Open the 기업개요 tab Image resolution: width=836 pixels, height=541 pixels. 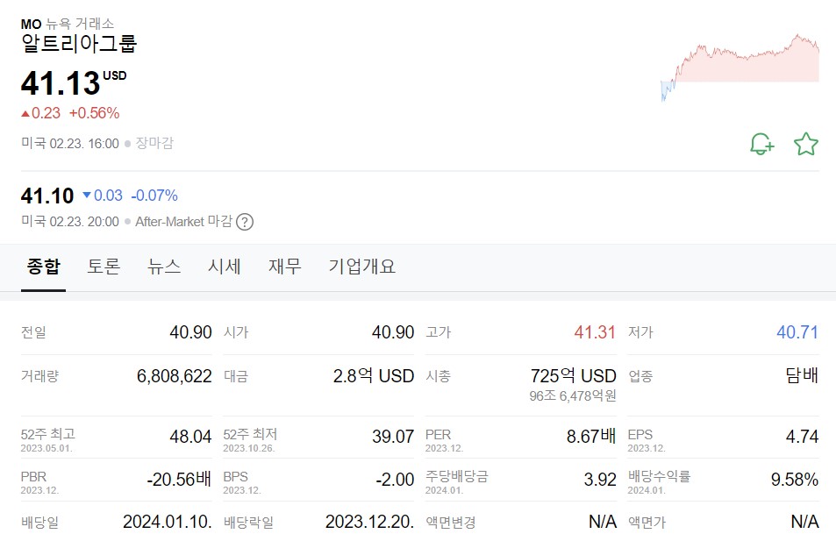point(362,266)
